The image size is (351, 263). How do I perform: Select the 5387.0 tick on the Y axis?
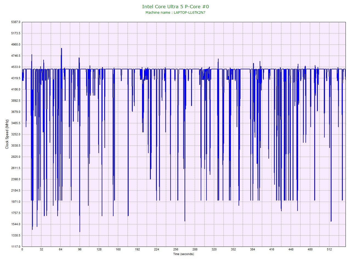coord(15,22)
